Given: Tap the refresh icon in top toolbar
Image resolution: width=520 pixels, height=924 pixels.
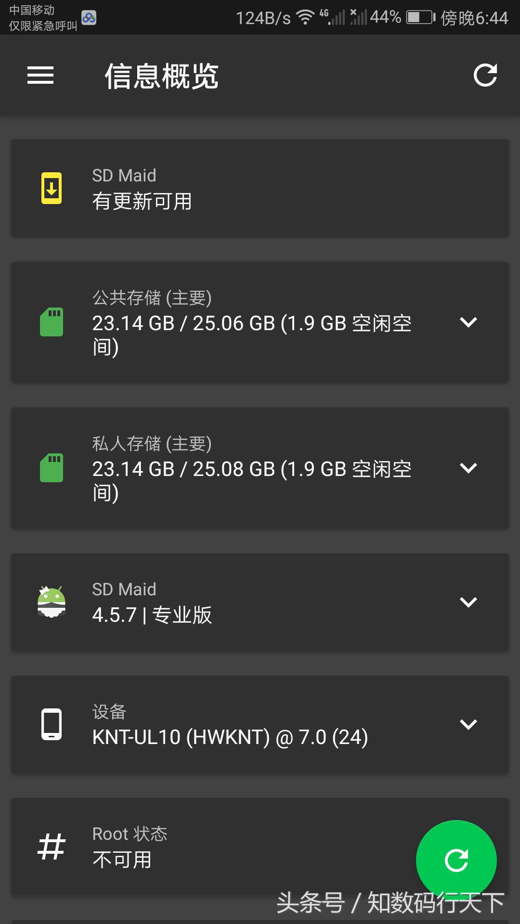Looking at the screenshot, I should (x=485, y=75).
